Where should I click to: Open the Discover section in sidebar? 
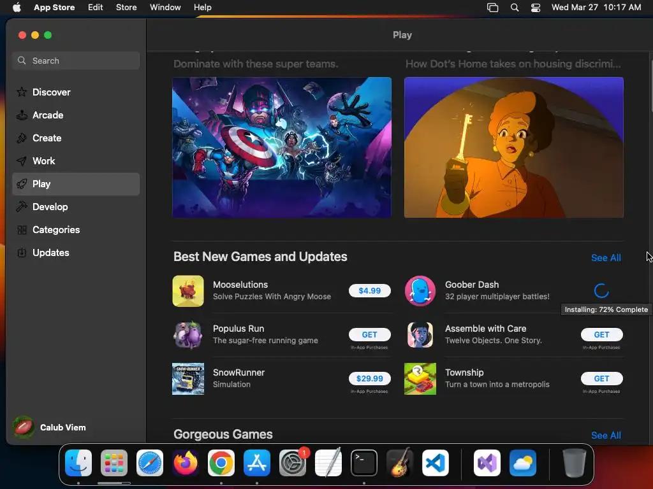[x=76, y=92]
